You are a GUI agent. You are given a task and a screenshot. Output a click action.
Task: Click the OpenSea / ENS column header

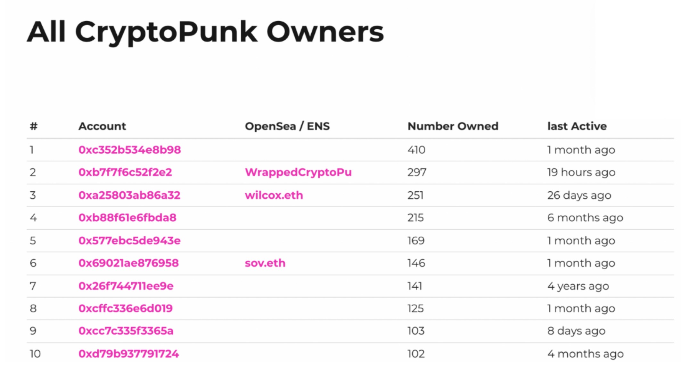point(287,126)
